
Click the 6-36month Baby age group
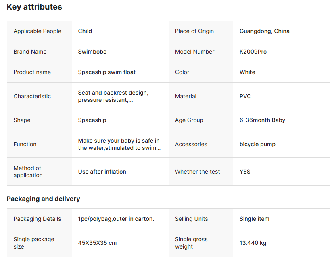[x=262, y=120]
